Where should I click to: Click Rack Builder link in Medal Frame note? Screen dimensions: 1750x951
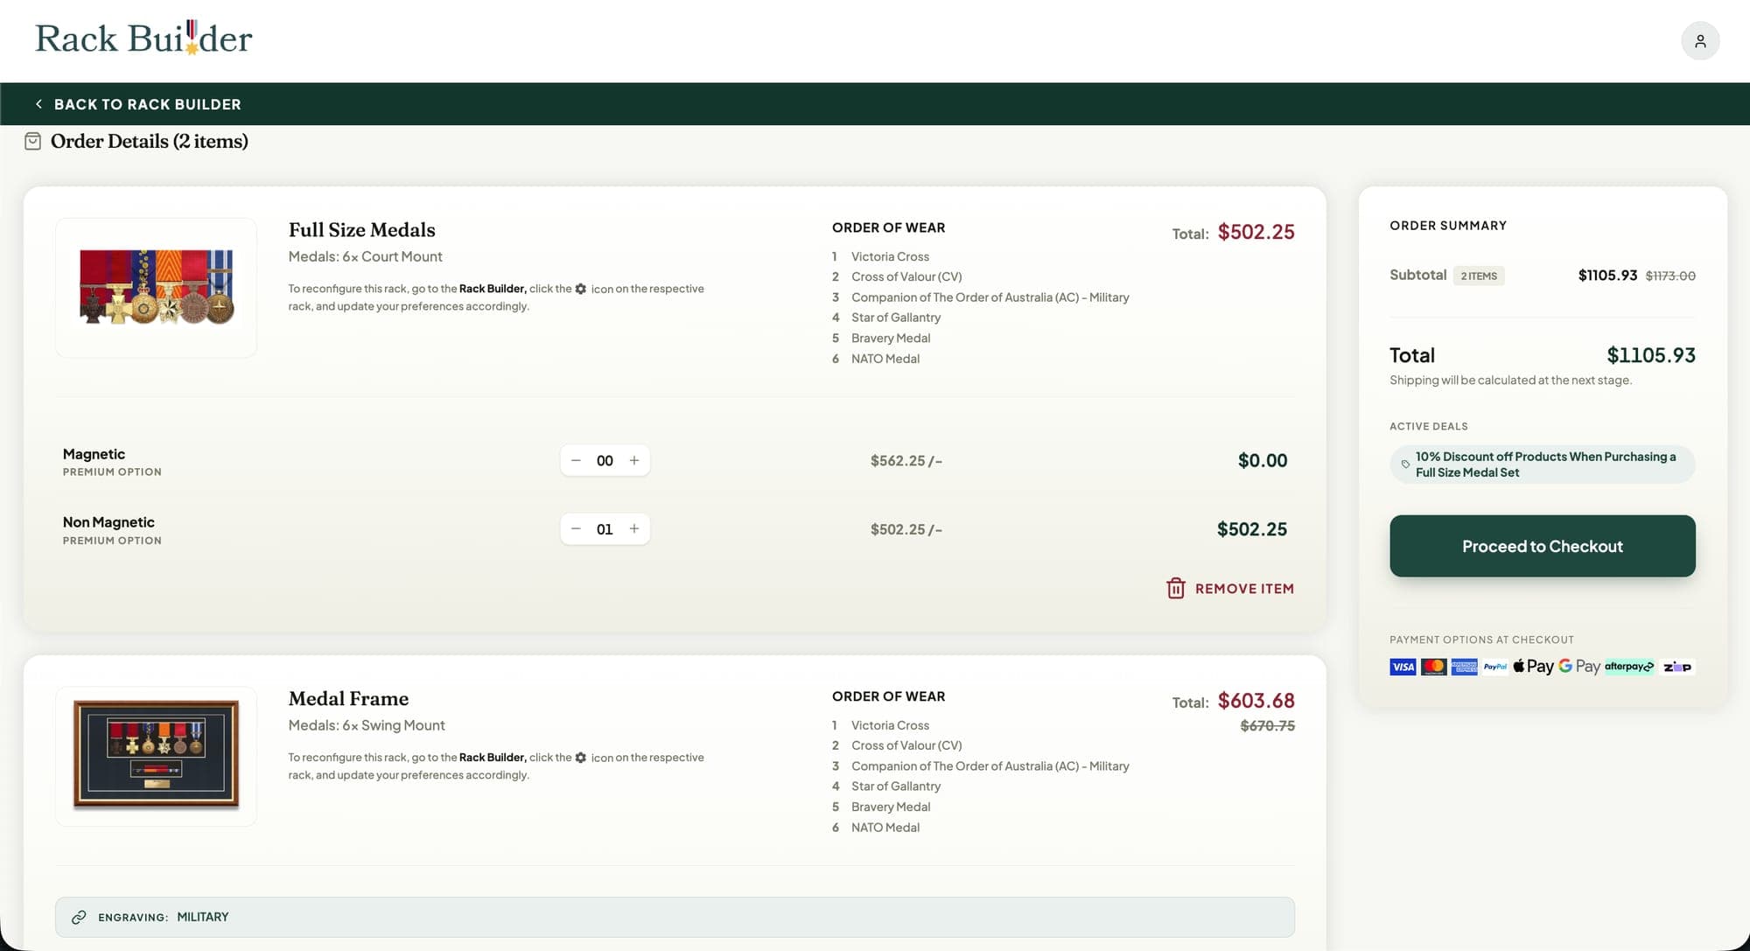(x=493, y=758)
